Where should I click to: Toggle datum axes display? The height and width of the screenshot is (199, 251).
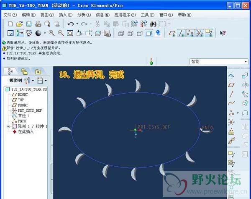point(181,33)
